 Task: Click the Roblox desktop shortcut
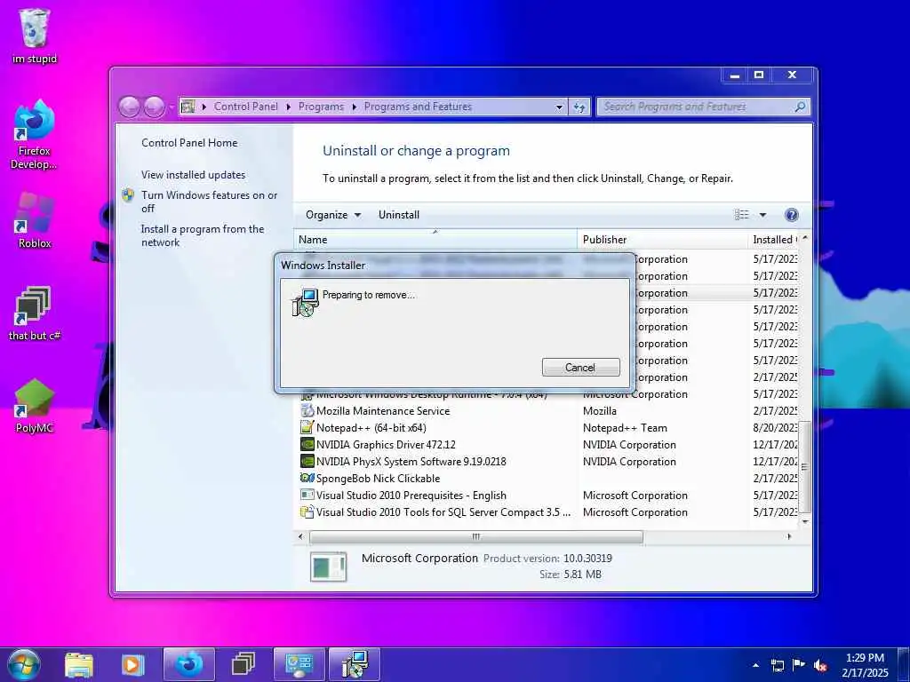pos(35,220)
